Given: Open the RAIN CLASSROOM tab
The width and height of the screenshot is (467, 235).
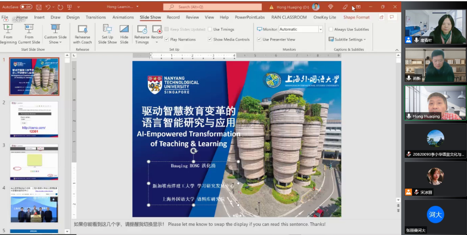Looking at the screenshot, I should [289, 17].
